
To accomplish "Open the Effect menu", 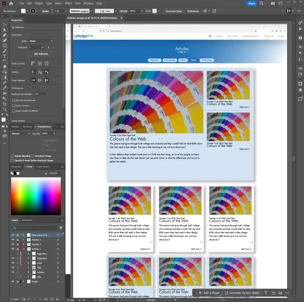I will (68, 3).
